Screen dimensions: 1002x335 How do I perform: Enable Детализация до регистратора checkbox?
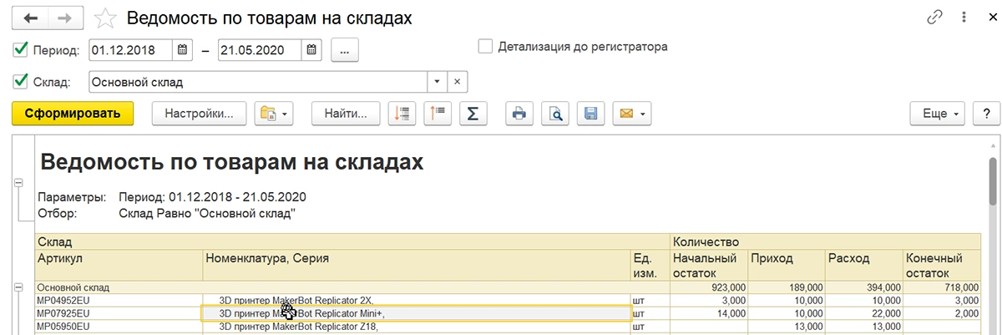[x=485, y=47]
